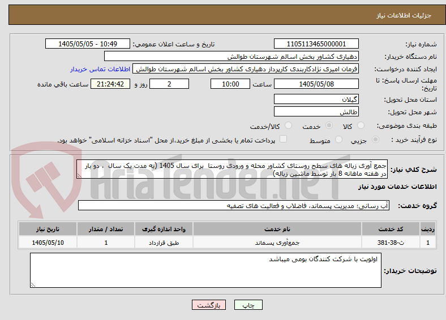Click the کد خدمت column header

(x=391, y=229)
